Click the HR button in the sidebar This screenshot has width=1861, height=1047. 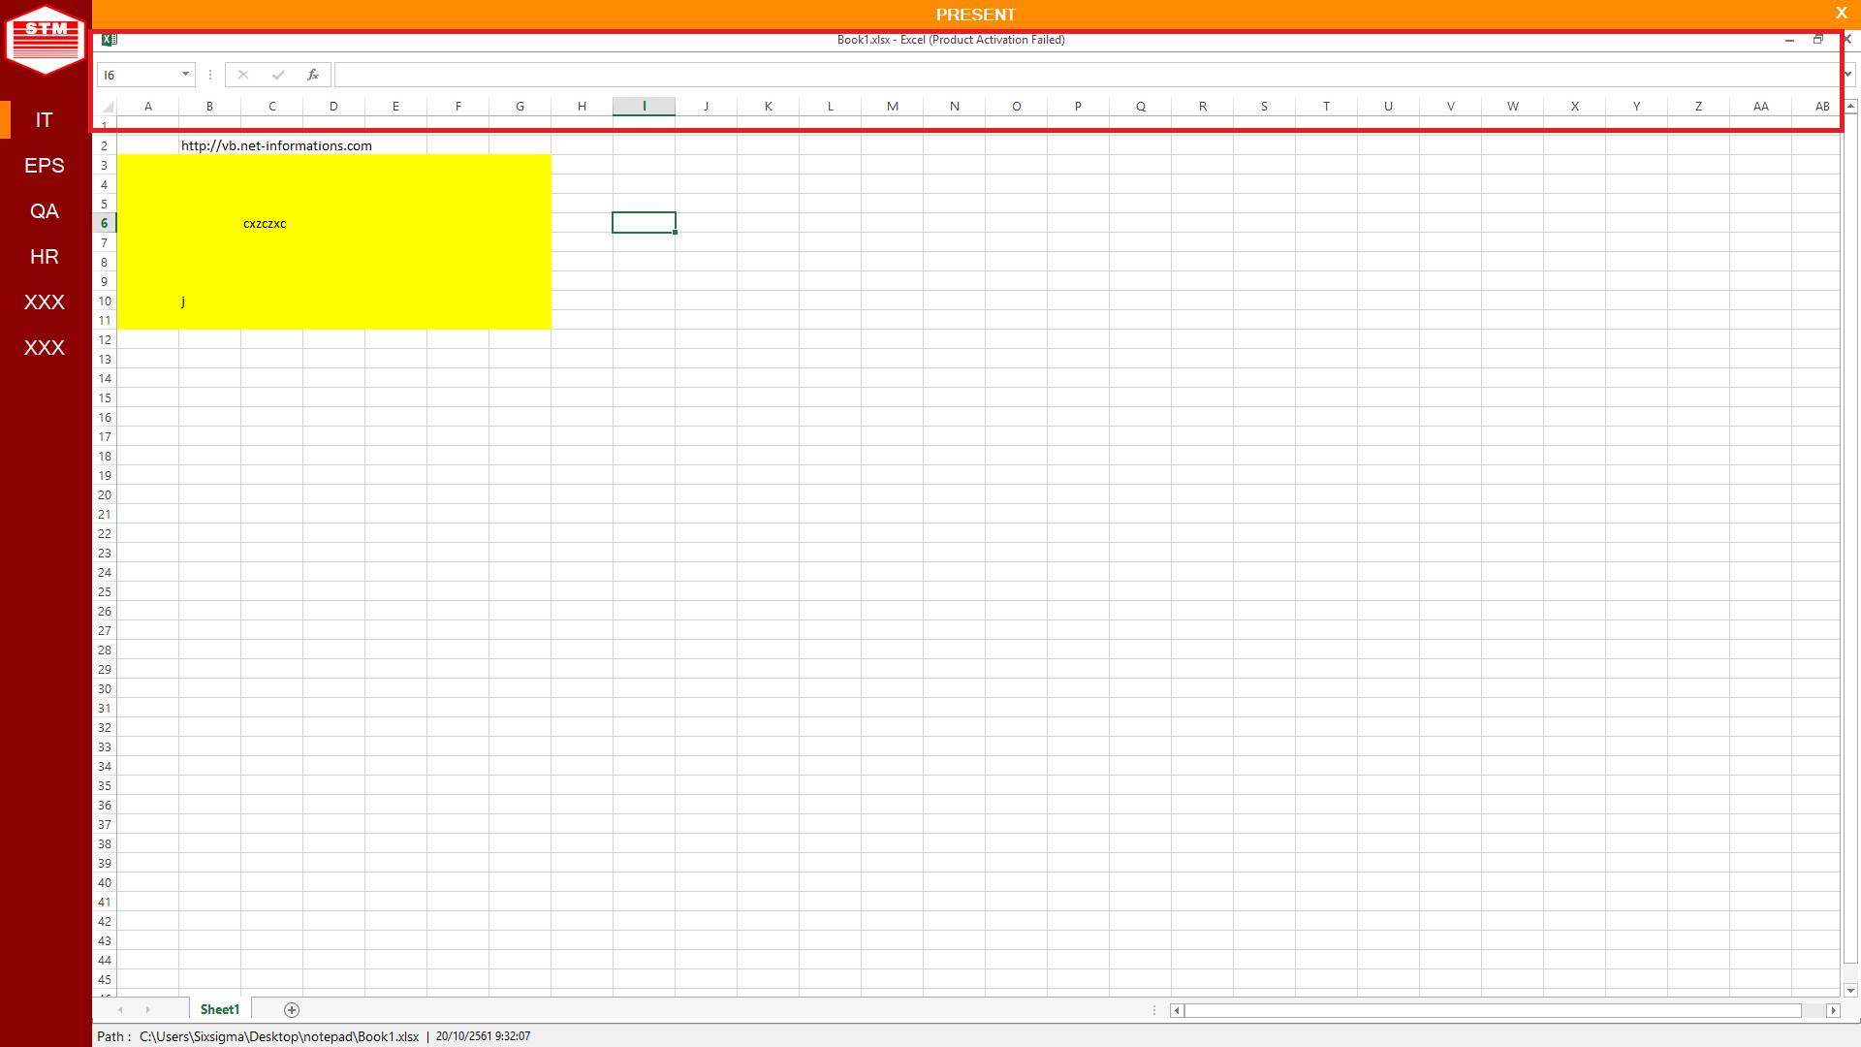(x=44, y=256)
